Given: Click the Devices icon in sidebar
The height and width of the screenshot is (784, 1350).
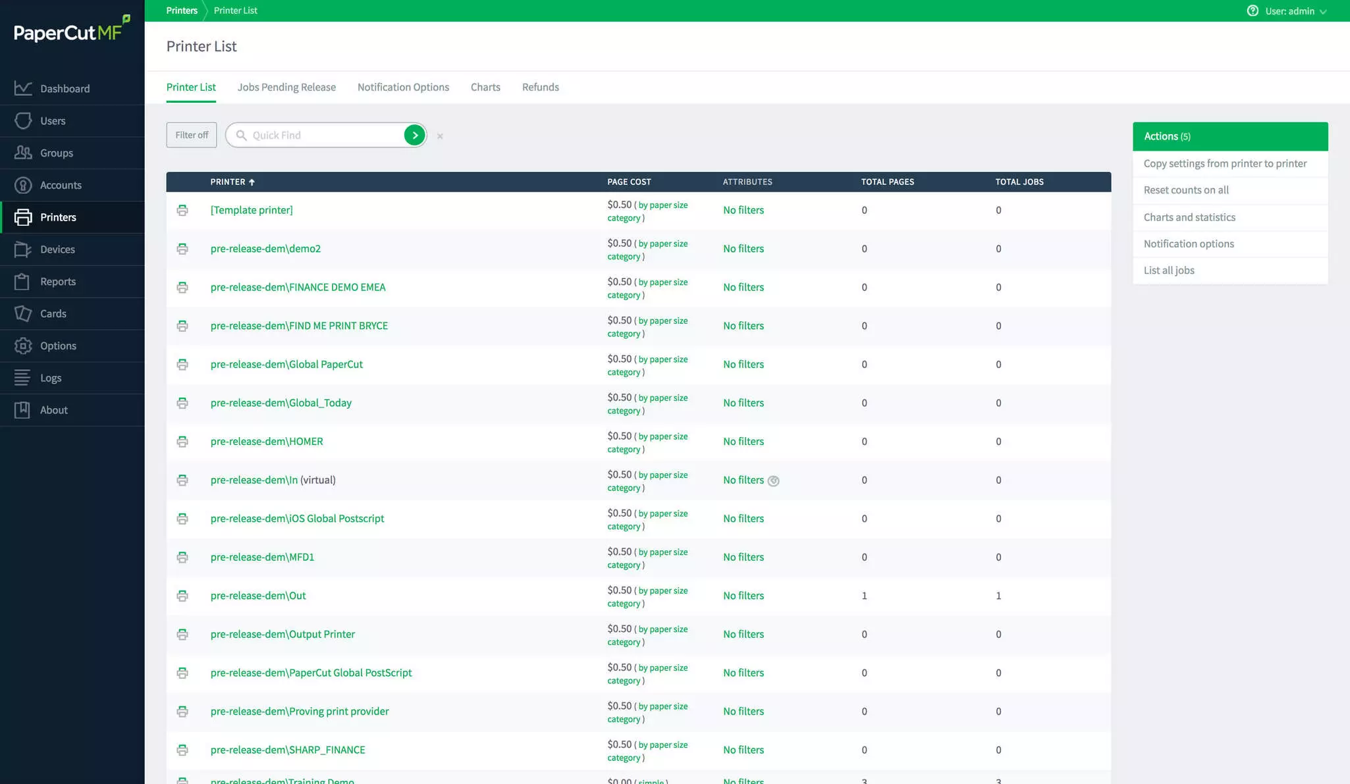Looking at the screenshot, I should click(23, 249).
